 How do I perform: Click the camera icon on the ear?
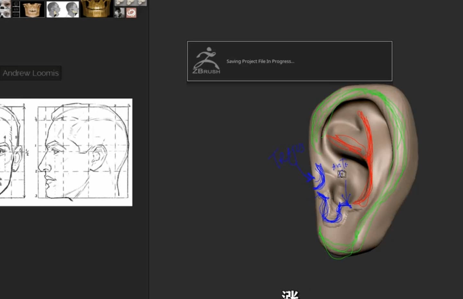pos(342,174)
